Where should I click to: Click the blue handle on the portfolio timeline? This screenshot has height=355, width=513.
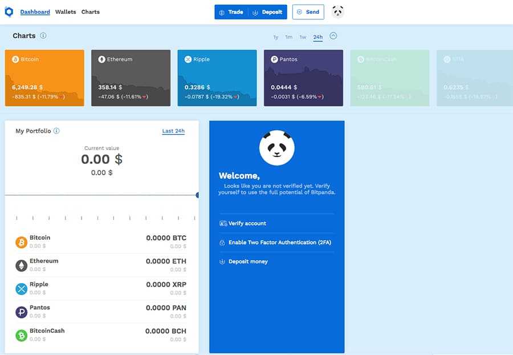click(197, 195)
